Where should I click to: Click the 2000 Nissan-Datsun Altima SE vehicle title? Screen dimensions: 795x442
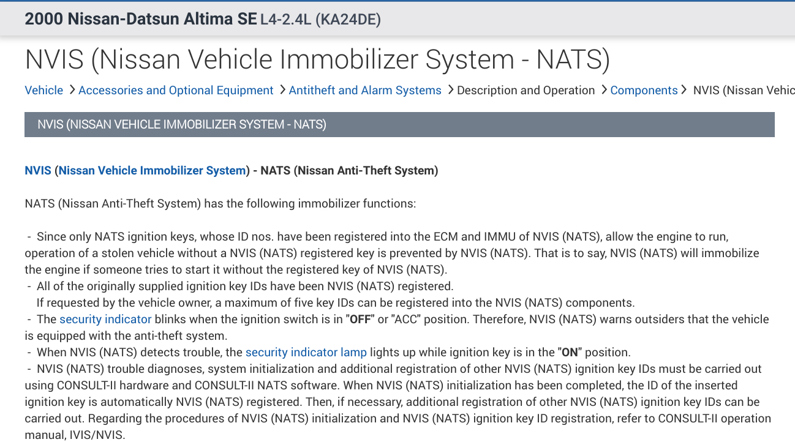(x=140, y=19)
